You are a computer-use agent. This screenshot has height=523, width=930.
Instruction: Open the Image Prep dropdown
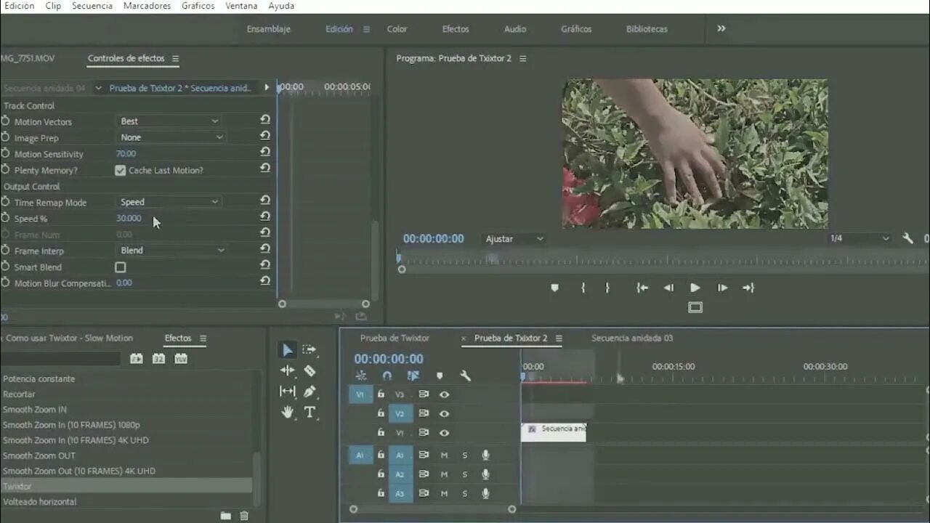(172, 137)
